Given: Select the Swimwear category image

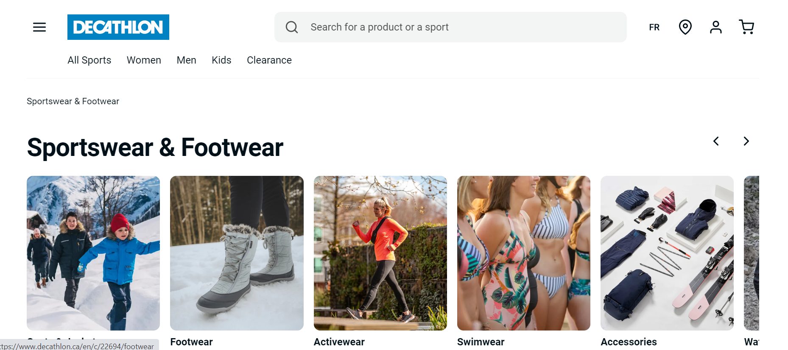Looking at the screenshot, I should pos(523,253).
